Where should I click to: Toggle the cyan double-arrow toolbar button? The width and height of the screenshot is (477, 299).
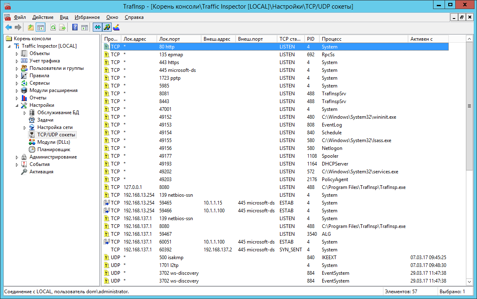point(97,28)
